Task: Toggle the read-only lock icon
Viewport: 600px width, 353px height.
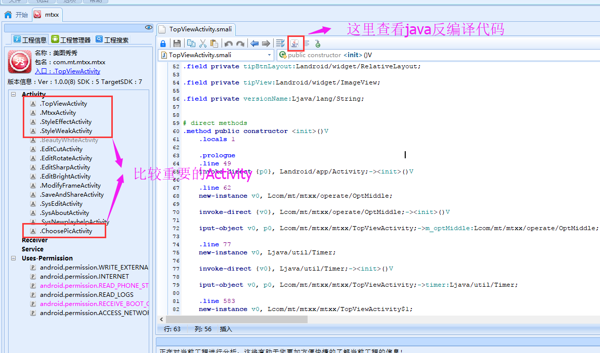Action: click(x=163, y=43)
